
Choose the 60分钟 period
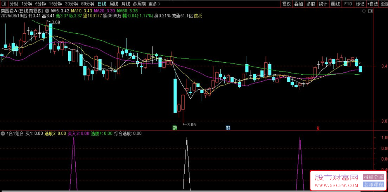coord(88,4)
